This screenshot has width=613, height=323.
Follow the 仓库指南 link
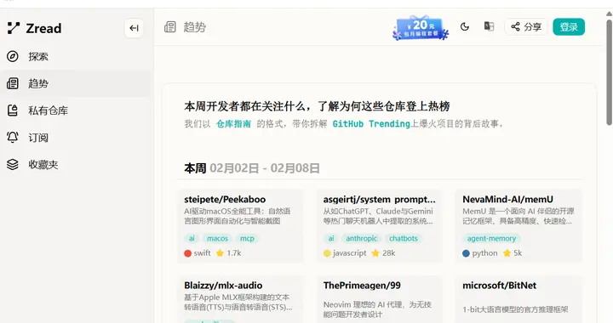(x=233, y=124)
